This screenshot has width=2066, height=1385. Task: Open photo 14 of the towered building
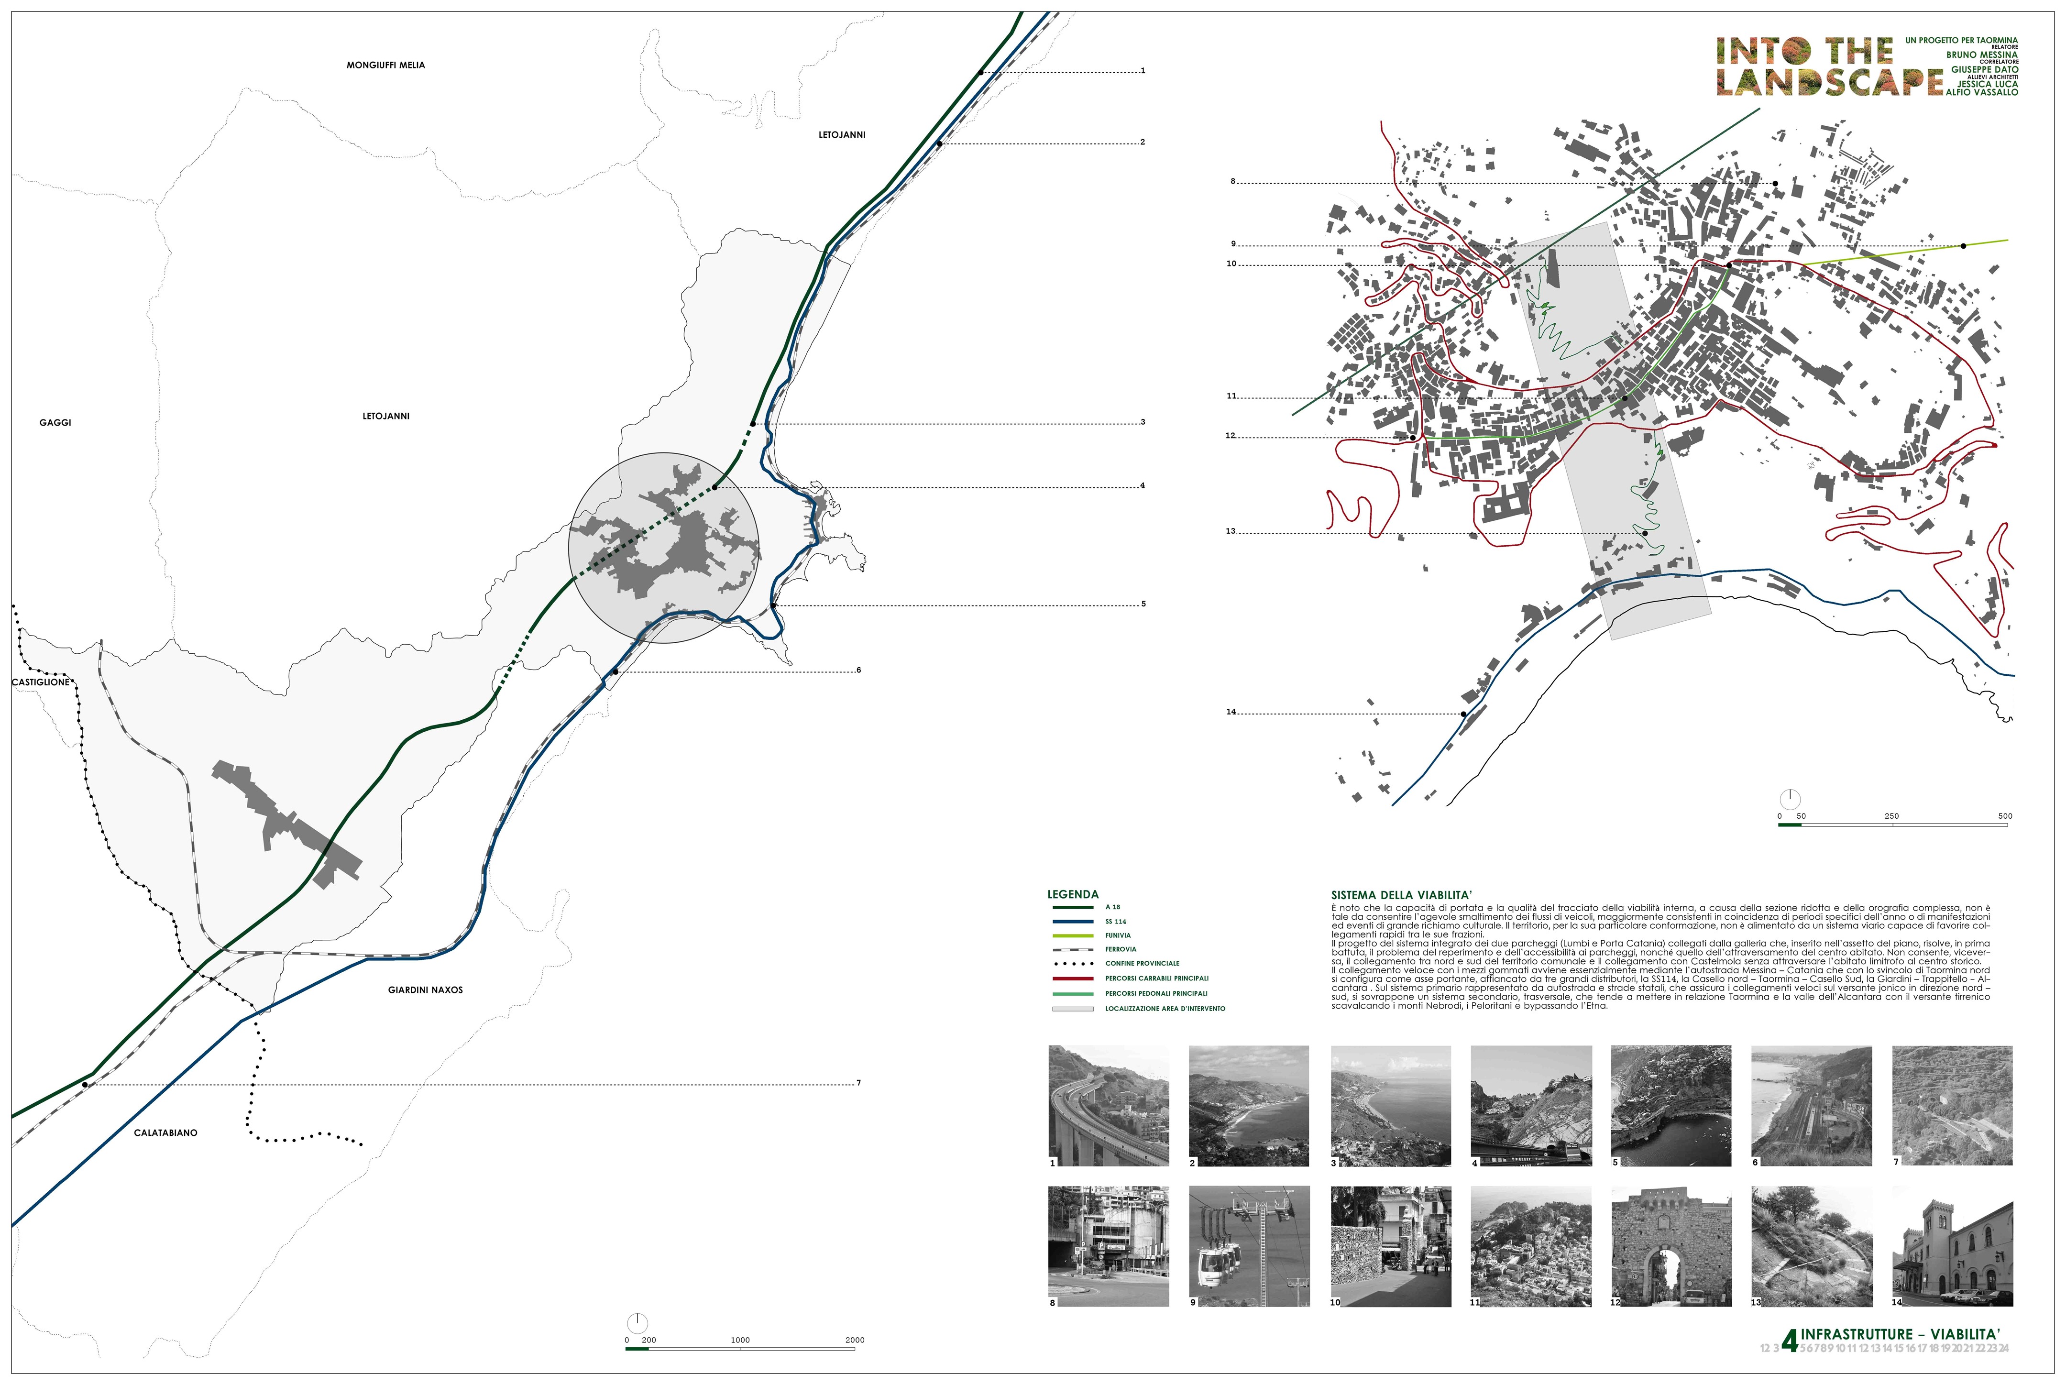1952,1246
